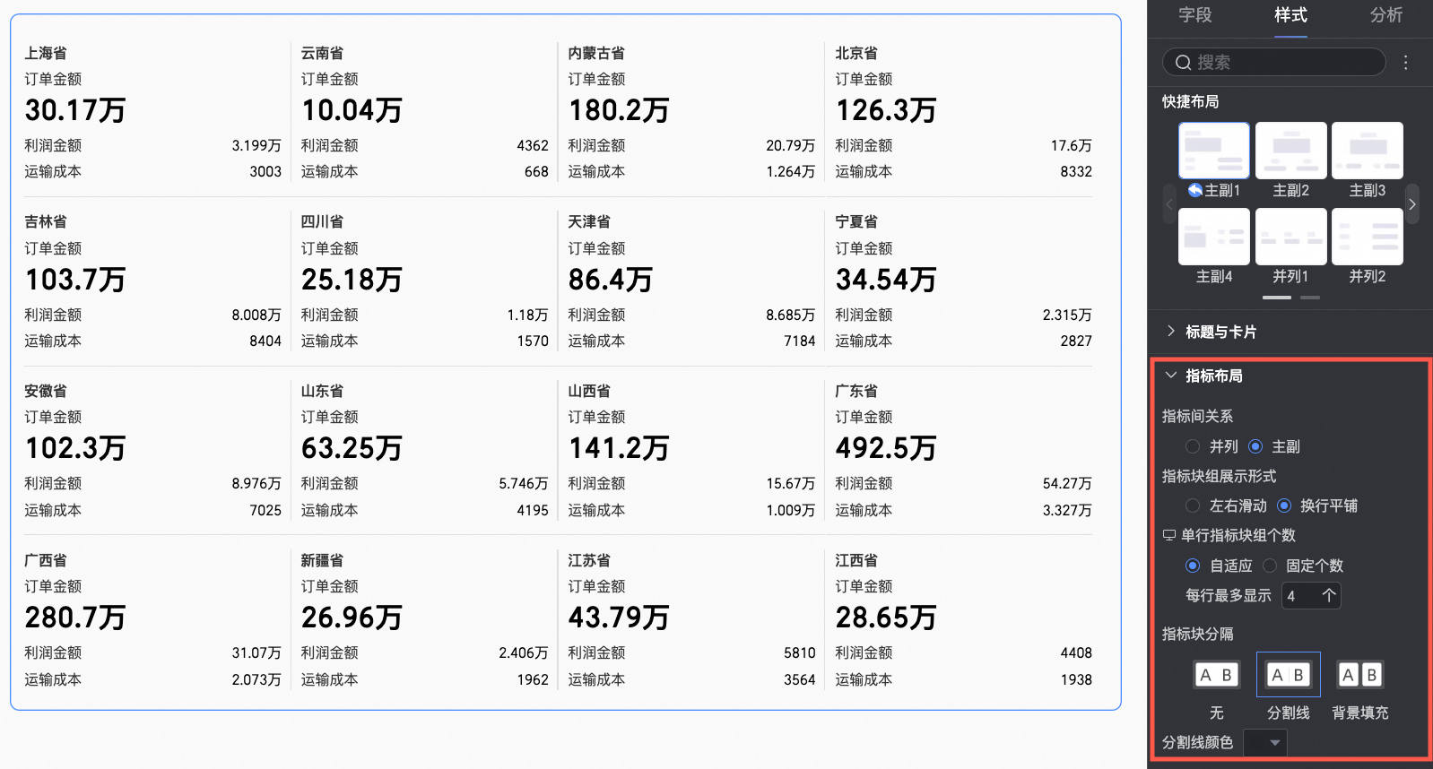Select the 主副1 quick layout thumbnail
The width and height of the screenshot is (1433, 769).
(x=1213, y=151)
